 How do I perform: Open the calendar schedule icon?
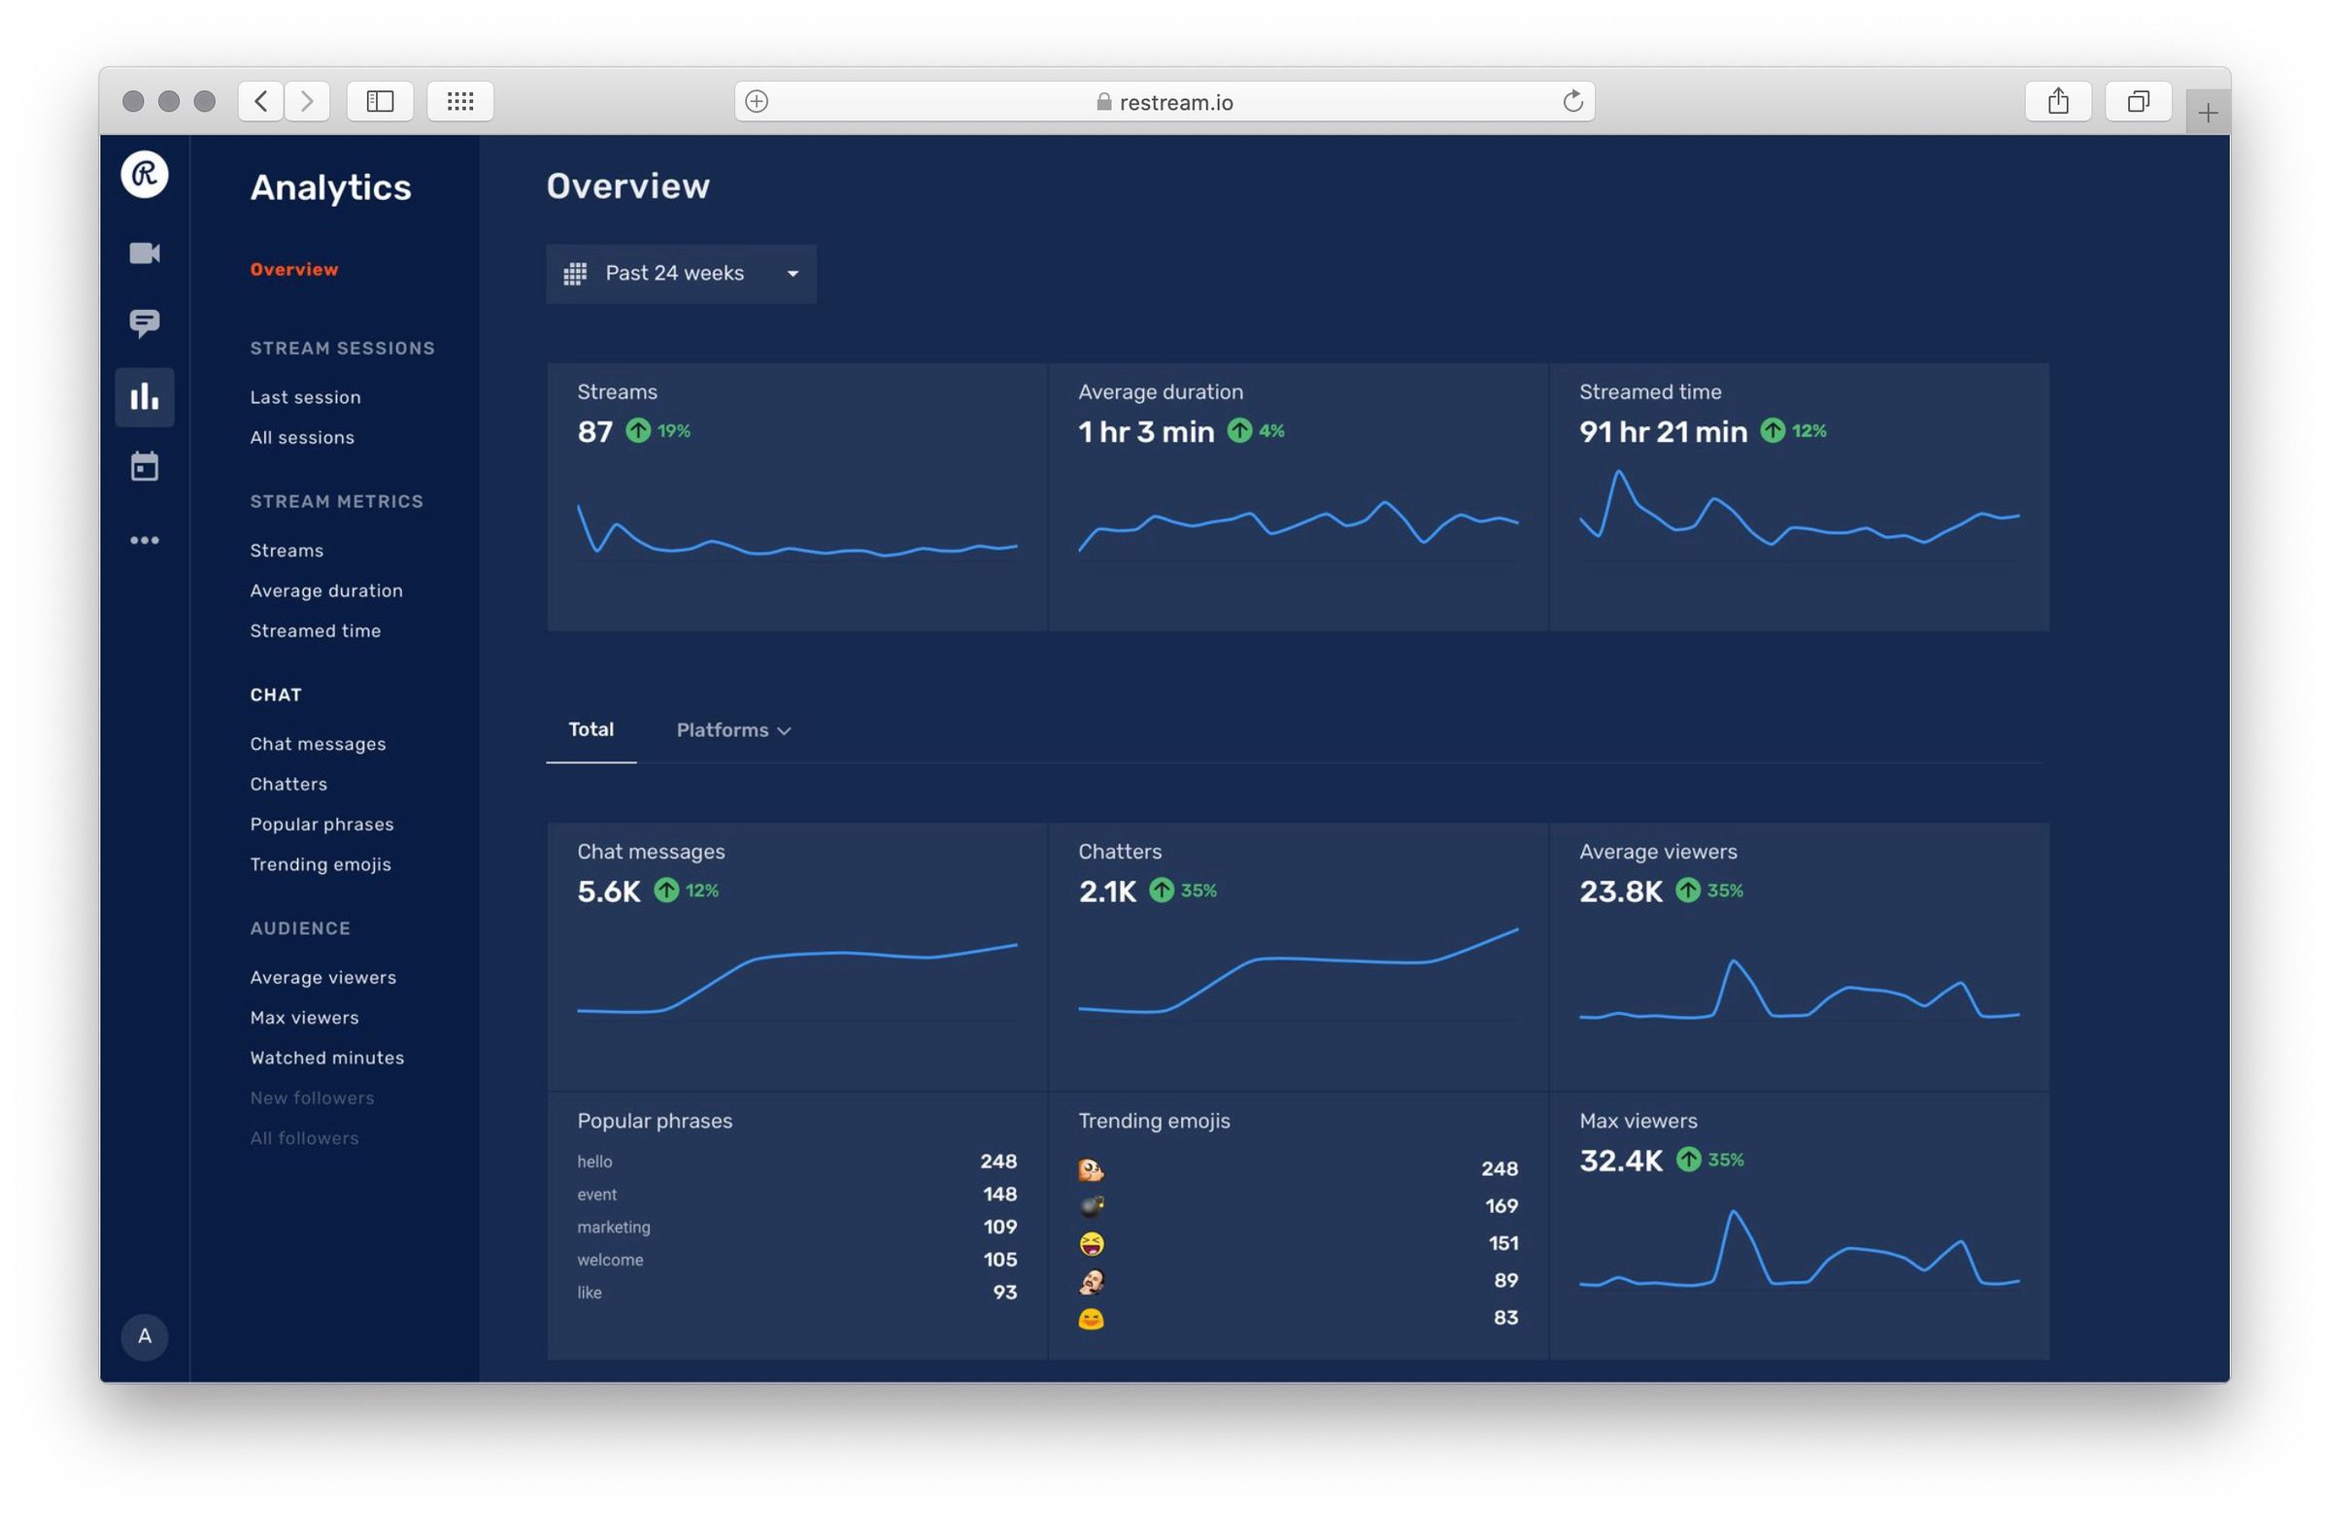[144, 467]
